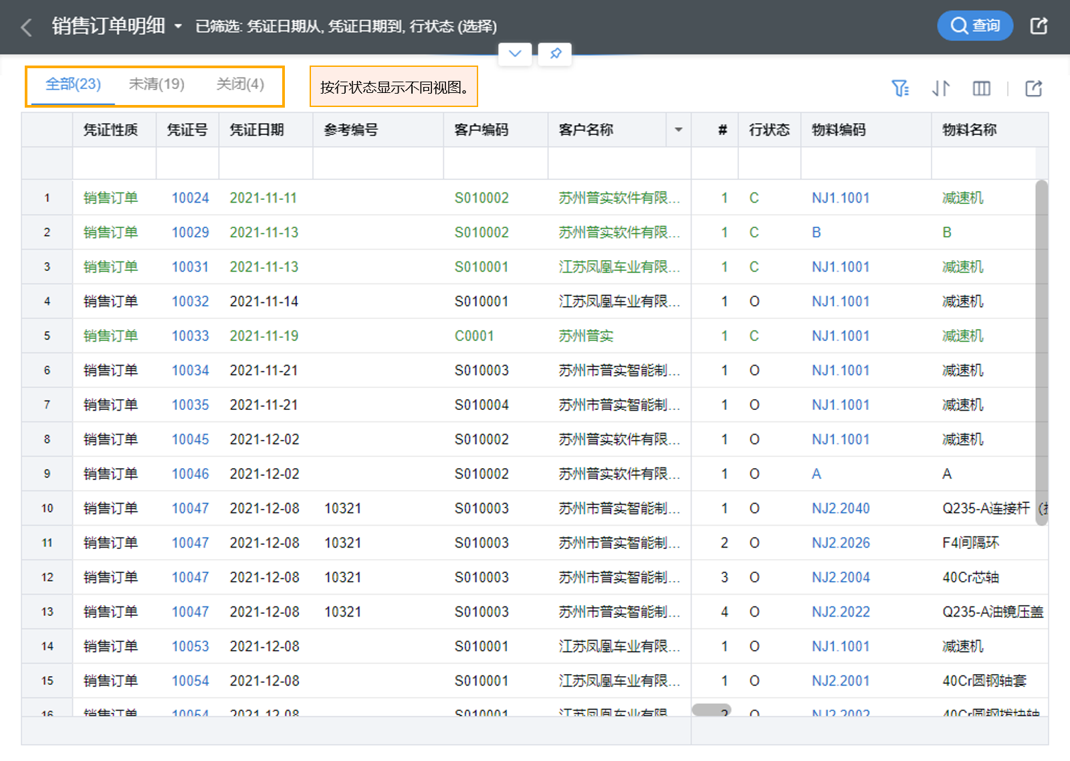This screenshot has width=1070, height=761.
Task: Click the 凭证号 filter input field
Action: 187,163
